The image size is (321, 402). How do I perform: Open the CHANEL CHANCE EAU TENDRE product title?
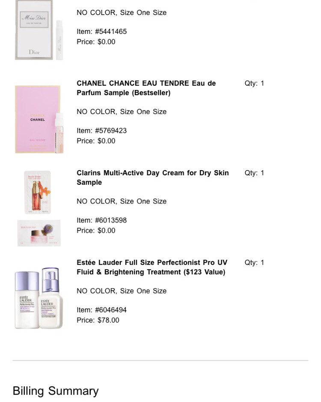146,88
